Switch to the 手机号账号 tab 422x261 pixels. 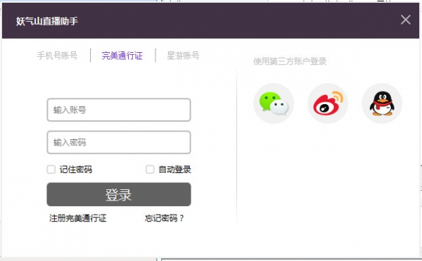(58, 56)
